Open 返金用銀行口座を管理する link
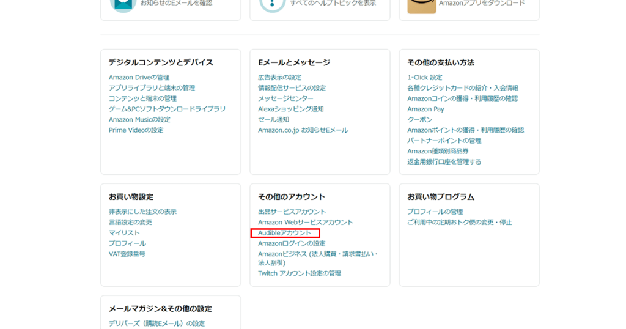This screenshot has width=626, height=329. coord(444,161)
